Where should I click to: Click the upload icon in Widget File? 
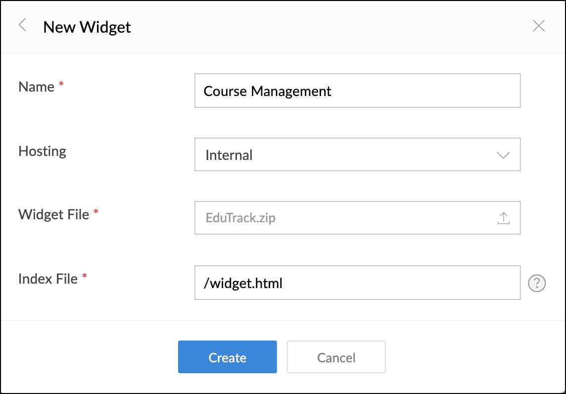pyautogui.click(x=503, y=218)
